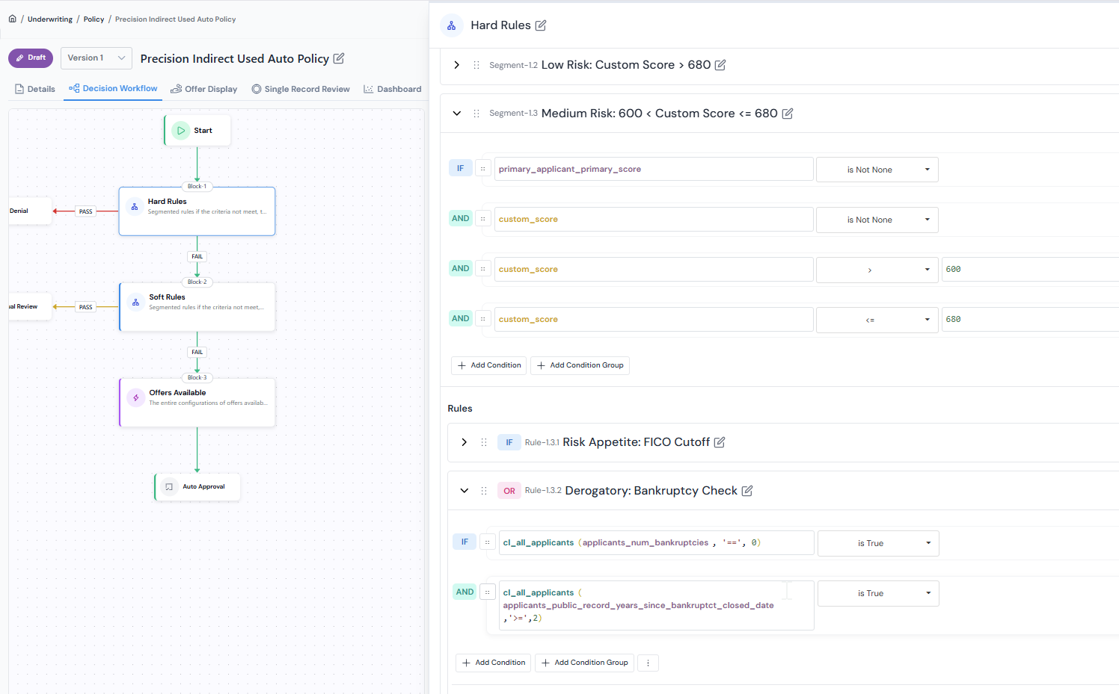Click the Draft status badge
Screen dimensions: 1119x694
pos(31,58)
